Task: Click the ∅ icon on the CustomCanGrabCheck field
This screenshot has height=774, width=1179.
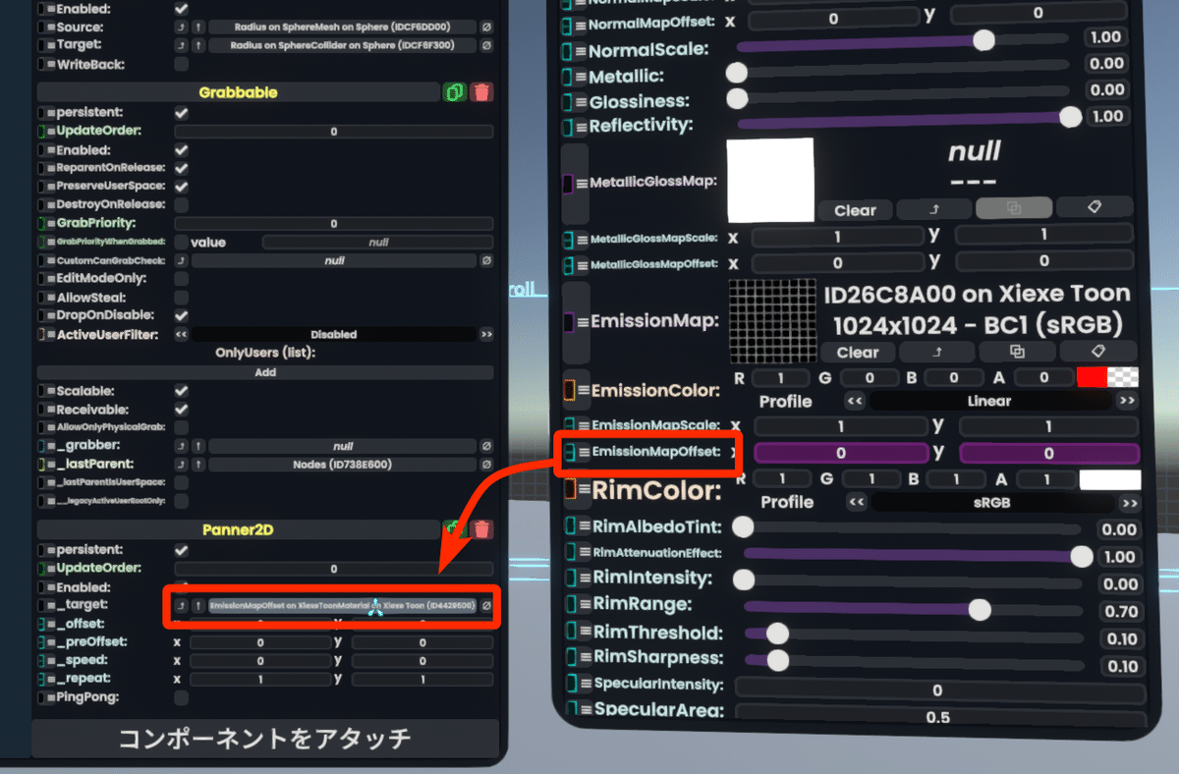Action: [485, 259]
